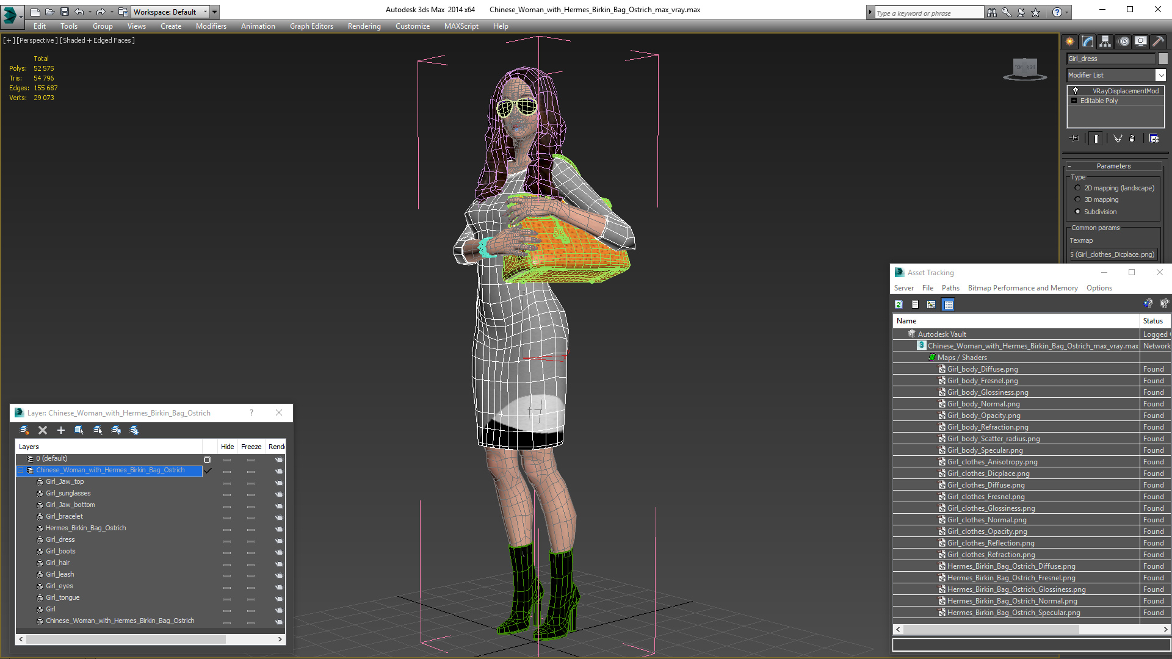1172x659 pixels.
Task: Open the Create command panel tab
Action: coord(1070,41)
